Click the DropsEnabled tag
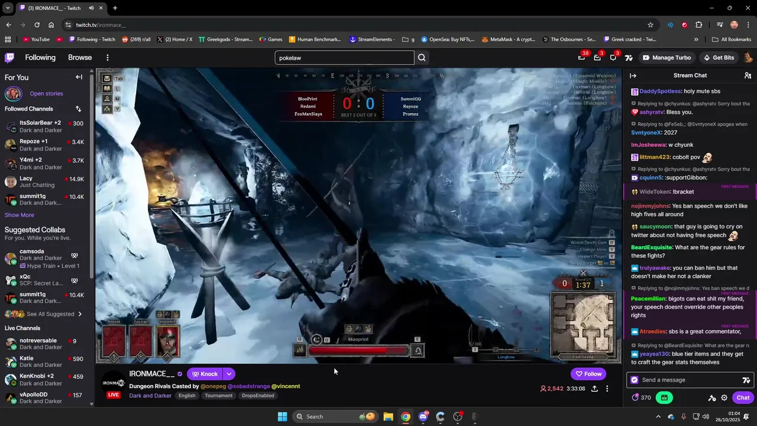 coord(258,396)
